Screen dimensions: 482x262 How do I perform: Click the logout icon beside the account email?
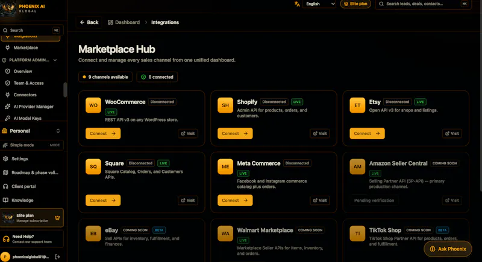57,257
